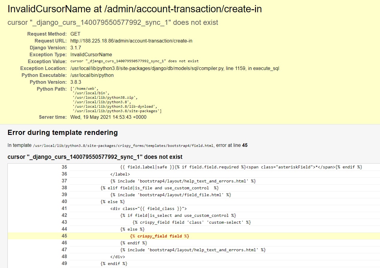This screenshot has height=268, width=380.
Task: Click the monospaced Exception Value text
Action: click(134, 61)
